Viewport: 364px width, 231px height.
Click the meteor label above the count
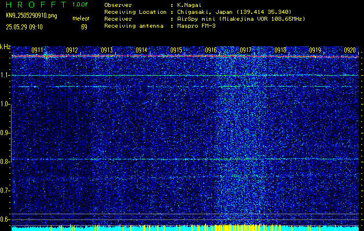tap(81, 18)
